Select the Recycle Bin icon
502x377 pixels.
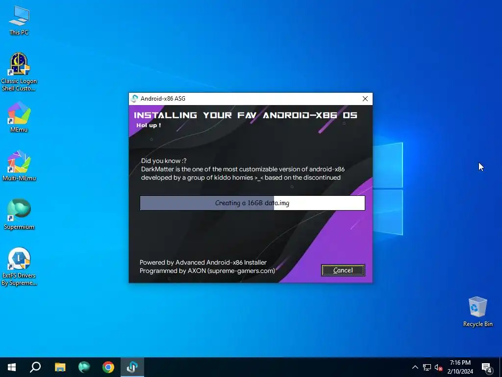click(x=477, y=312)
